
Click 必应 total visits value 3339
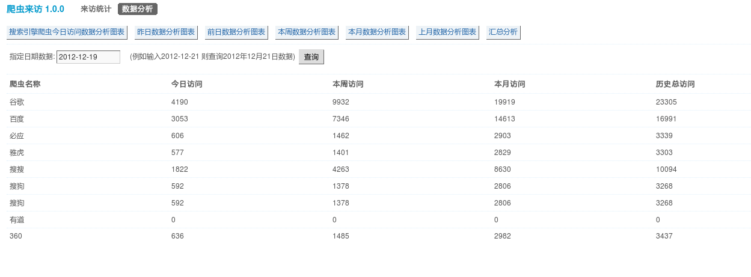pyautogui.click(x=664, y=136)
